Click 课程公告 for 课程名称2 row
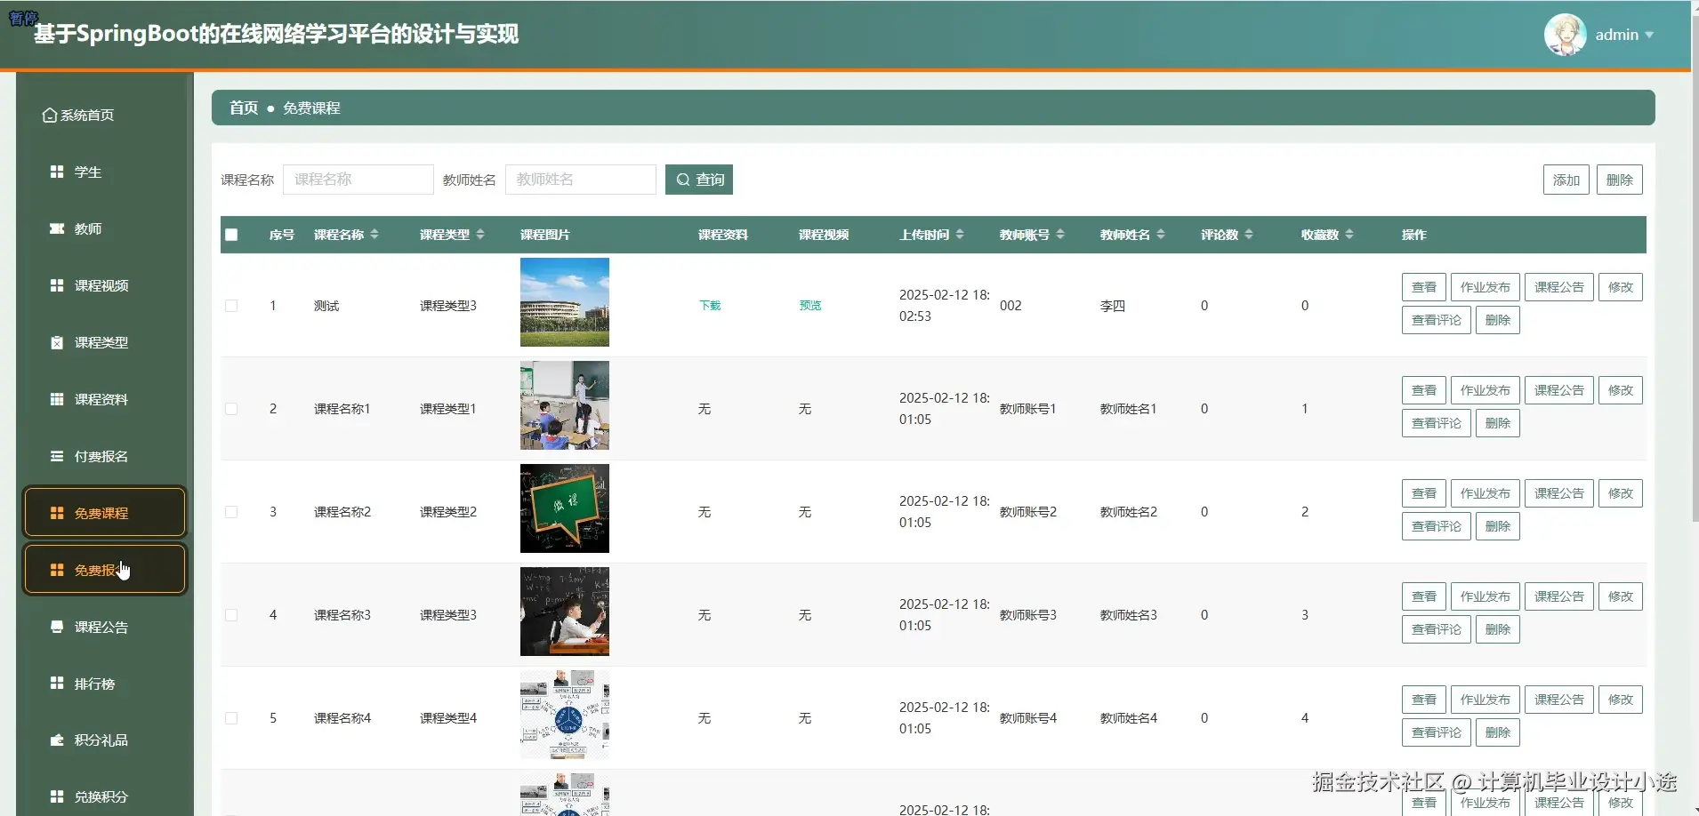This screenshot has width=1699, height=816. [1559, 493]
